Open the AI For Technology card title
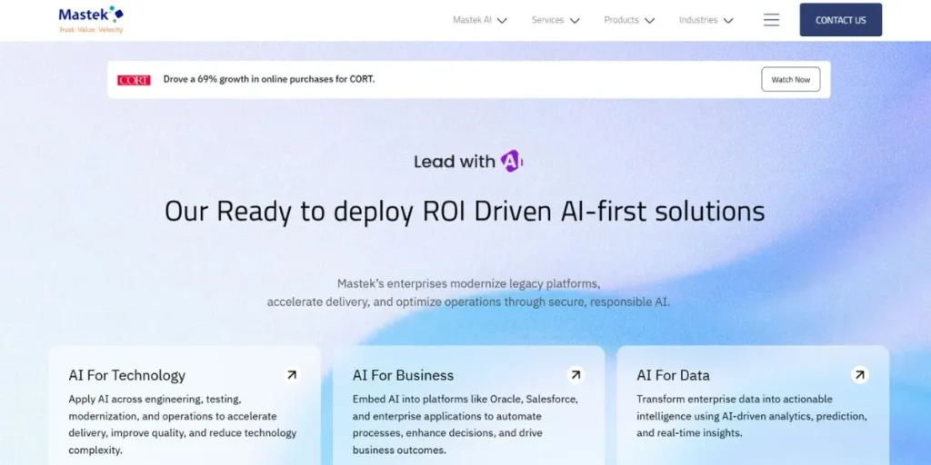Viewport: 931px width, 465px height. point(126,375)
